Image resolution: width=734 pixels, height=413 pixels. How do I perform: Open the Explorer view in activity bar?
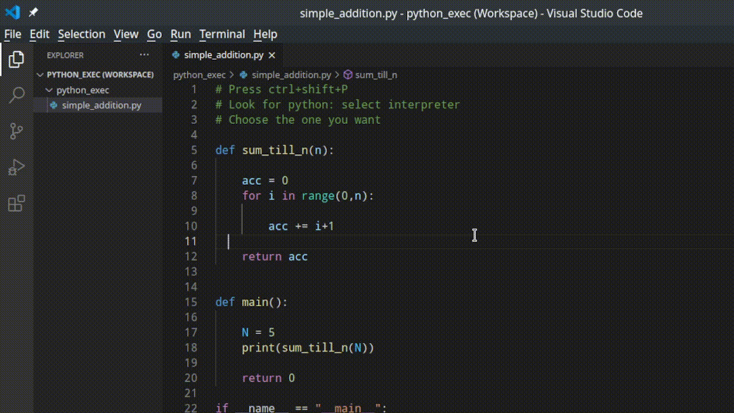point(16,59)
